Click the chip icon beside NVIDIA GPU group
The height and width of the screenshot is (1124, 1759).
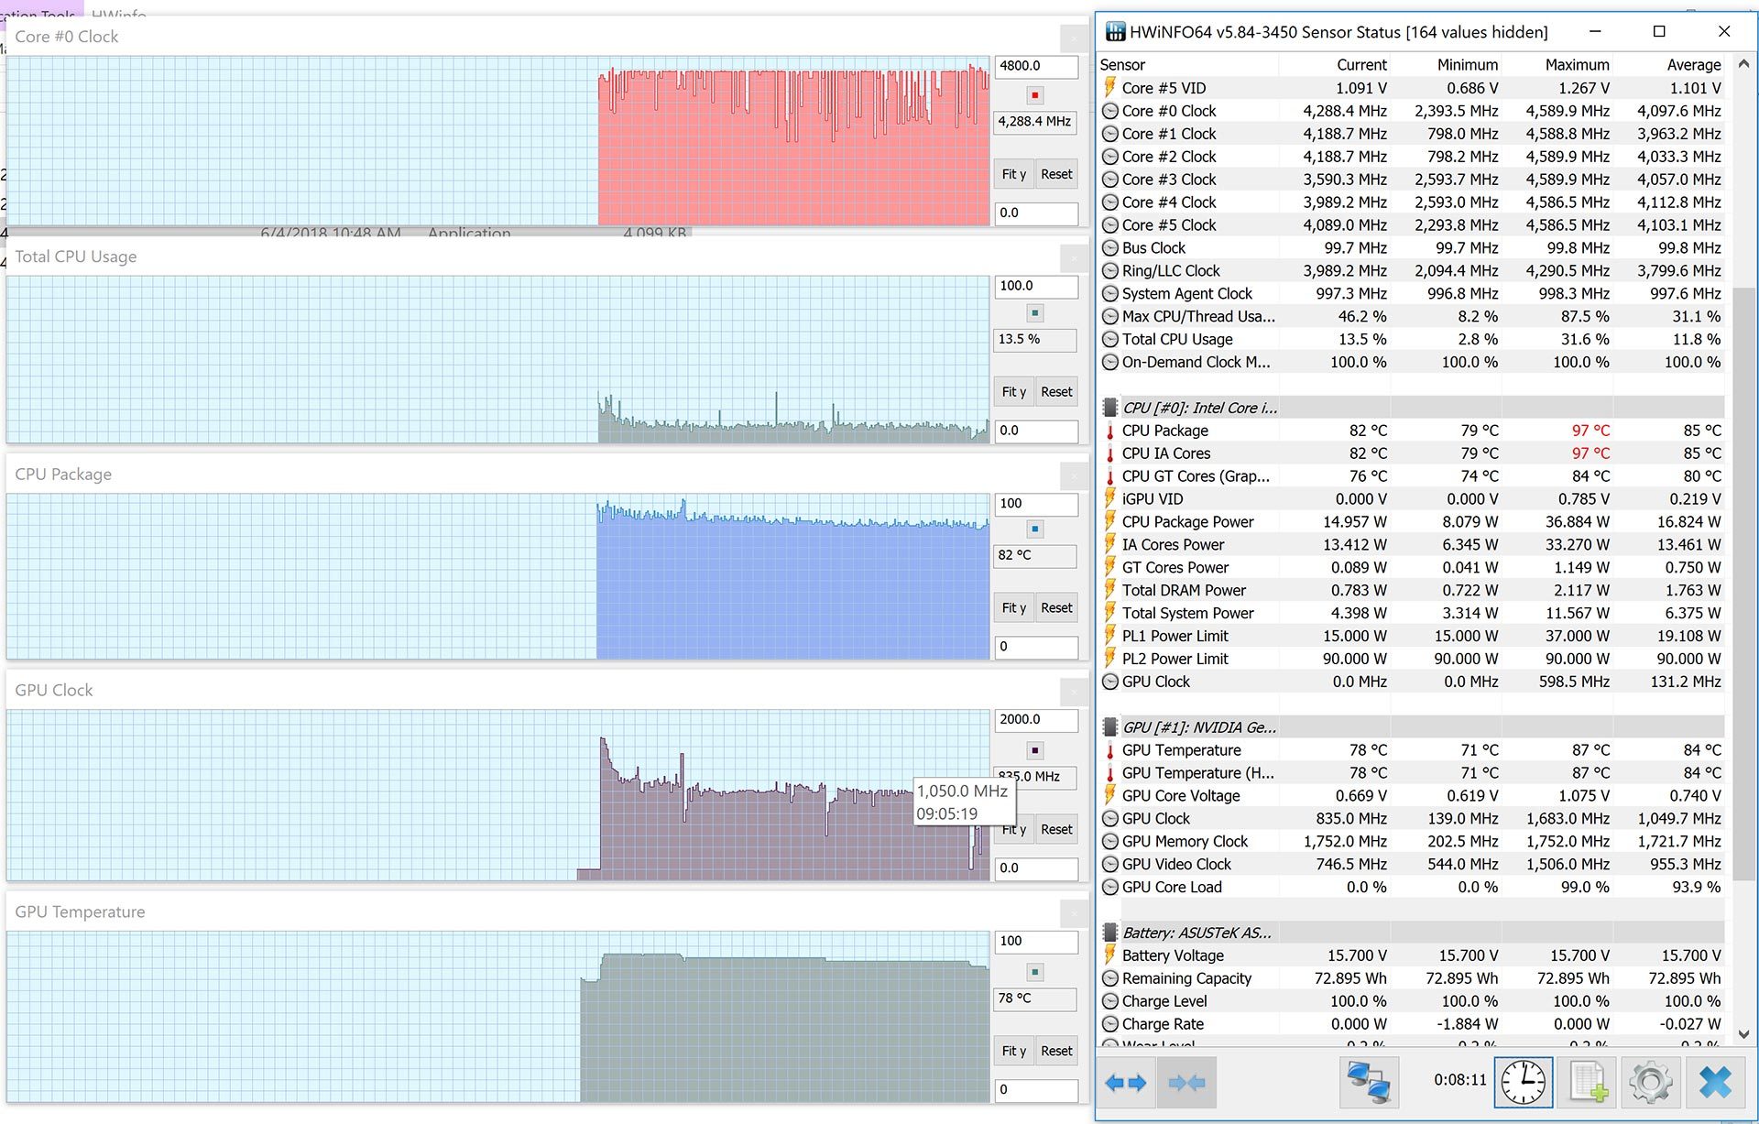[1110, 727]
